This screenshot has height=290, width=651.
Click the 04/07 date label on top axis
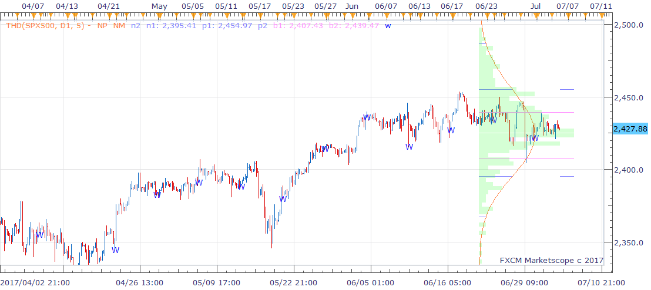point(33,6)
